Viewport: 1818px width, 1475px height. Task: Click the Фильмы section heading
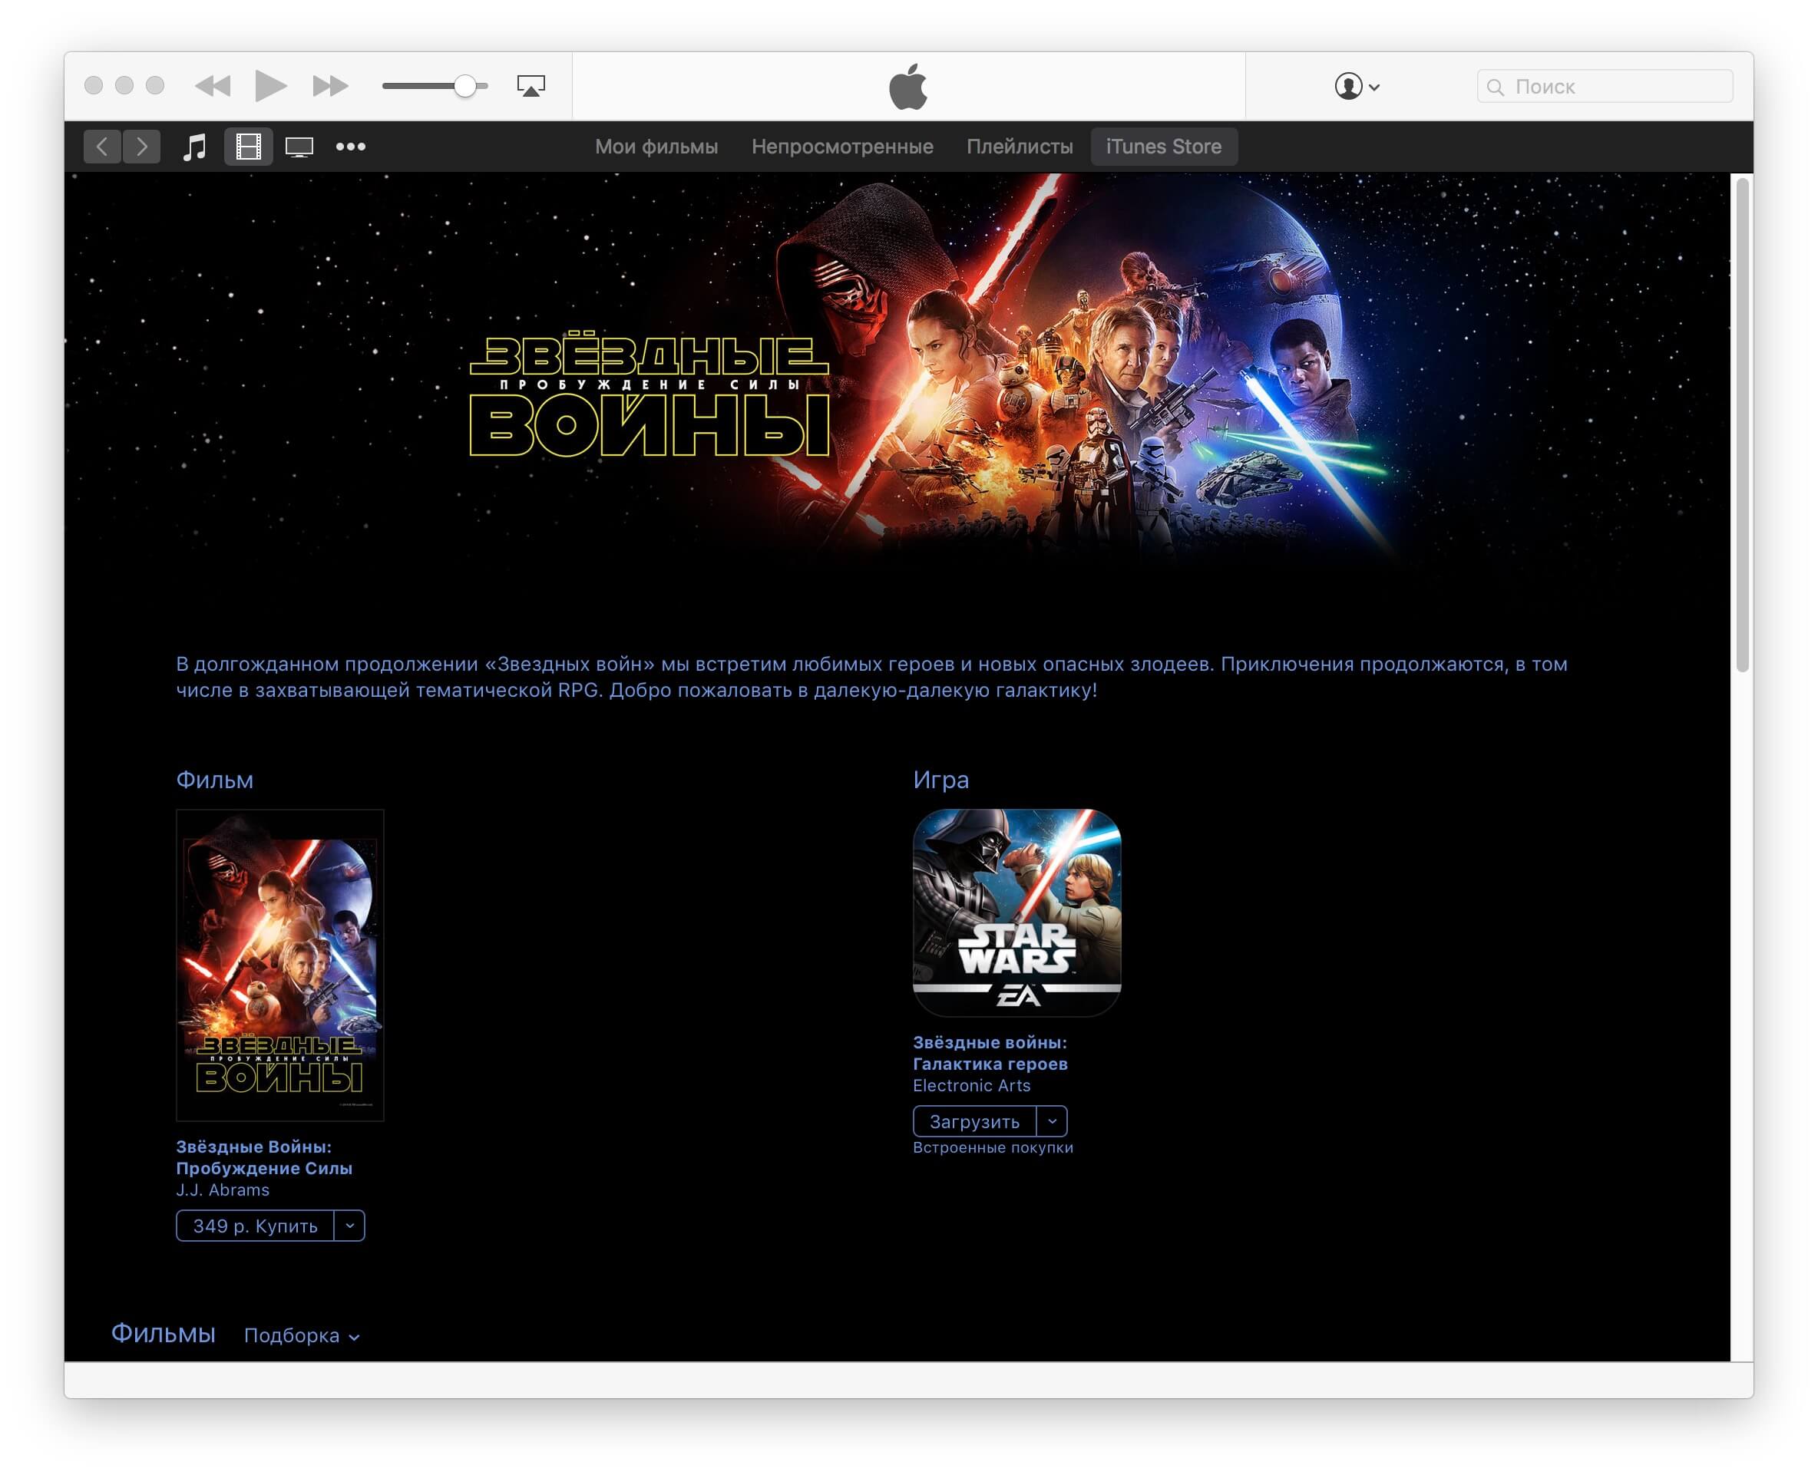tap(164, 1333)
